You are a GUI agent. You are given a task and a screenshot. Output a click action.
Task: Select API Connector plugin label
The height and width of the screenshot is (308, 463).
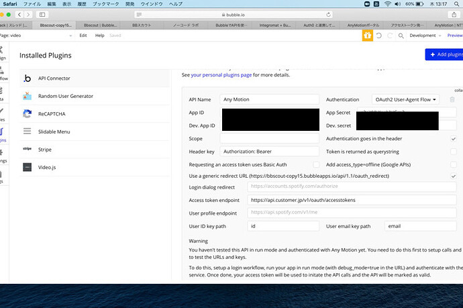[54, 79]
